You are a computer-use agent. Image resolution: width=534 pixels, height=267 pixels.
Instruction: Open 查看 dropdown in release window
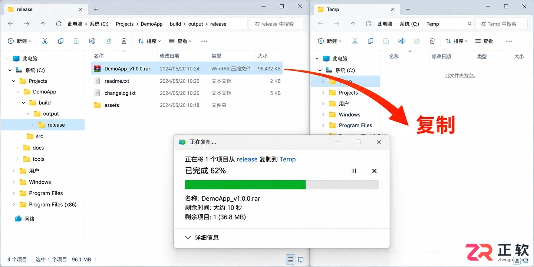tap(180, 41)
